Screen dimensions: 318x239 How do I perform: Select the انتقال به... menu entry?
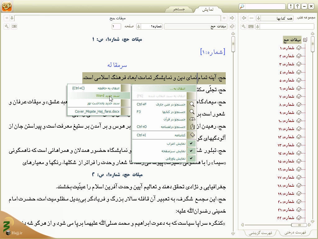click(x=164, y=88)
